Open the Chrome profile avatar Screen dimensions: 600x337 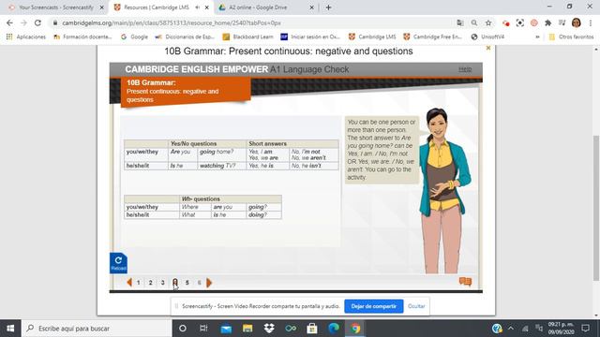577,22
